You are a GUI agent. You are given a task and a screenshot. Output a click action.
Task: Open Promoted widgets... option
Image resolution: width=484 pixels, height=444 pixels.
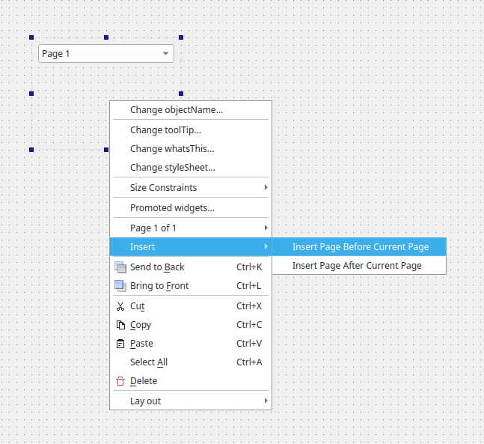click(172, 208)
